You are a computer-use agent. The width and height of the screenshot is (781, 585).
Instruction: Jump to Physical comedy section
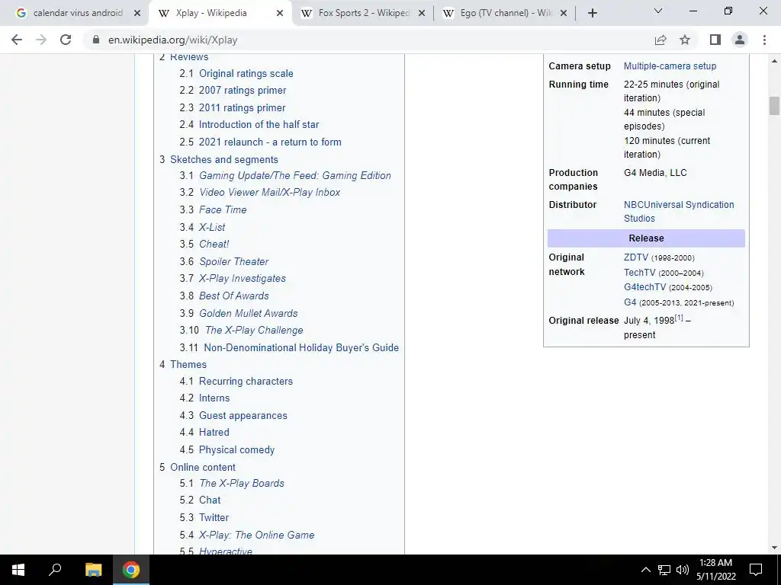coord(236,450)
